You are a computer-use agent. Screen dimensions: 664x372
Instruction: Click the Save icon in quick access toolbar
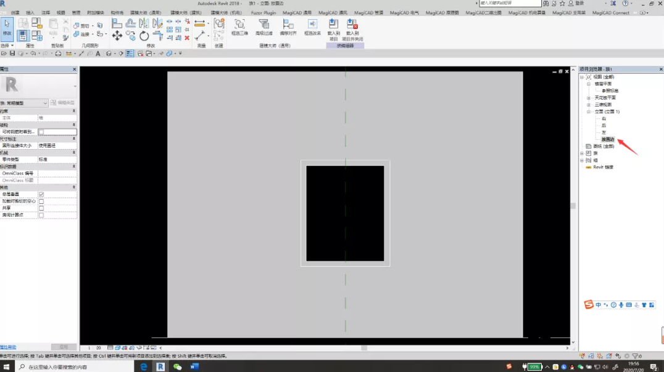[x=12, y=54]
